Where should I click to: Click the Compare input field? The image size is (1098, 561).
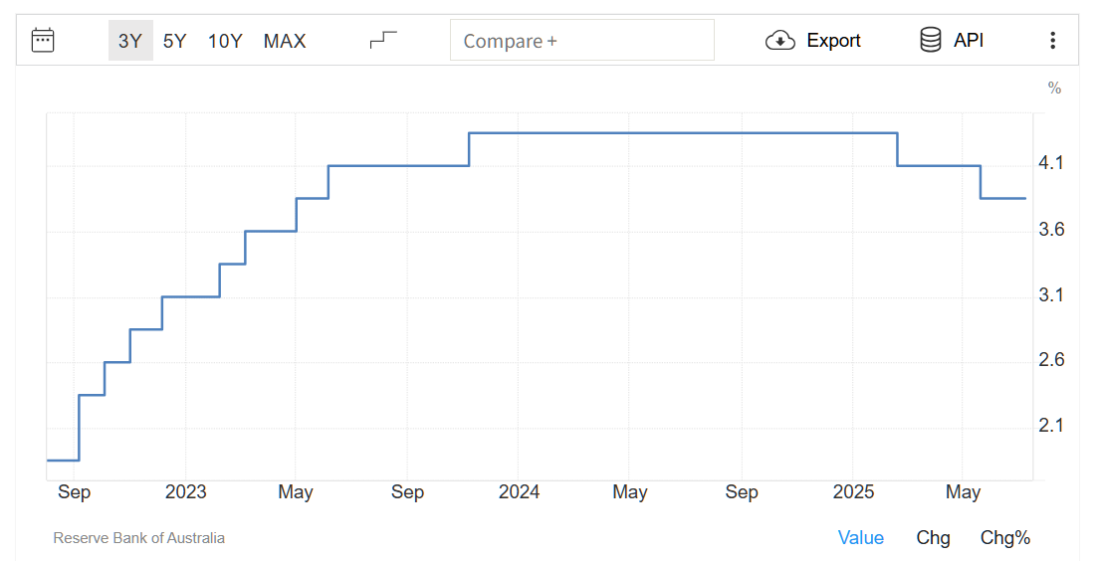tap(581, 41)
